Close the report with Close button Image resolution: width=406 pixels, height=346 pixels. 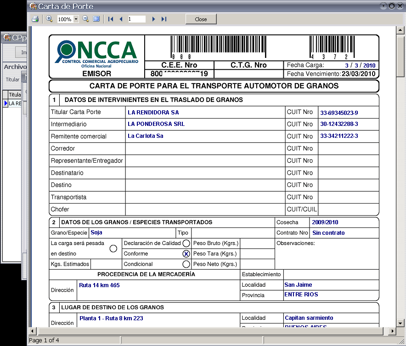point(201,19)
